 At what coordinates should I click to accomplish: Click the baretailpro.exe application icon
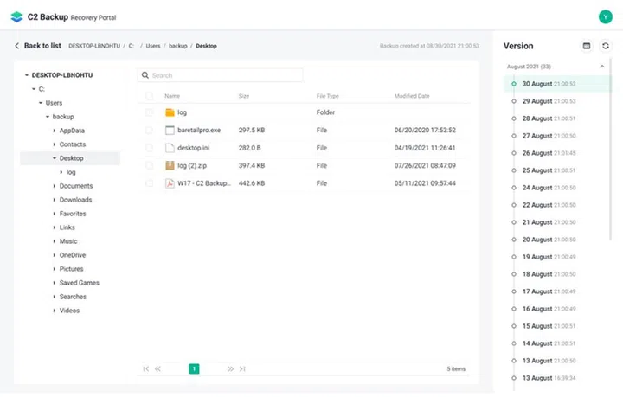[x=170, y=131]
